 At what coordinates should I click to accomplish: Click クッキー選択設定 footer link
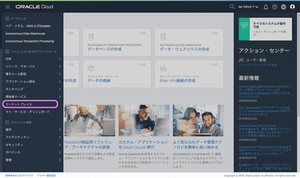(x=46, y=176)
